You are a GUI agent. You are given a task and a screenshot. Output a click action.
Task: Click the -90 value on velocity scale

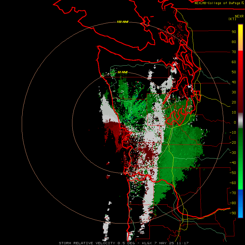[233, 213]
